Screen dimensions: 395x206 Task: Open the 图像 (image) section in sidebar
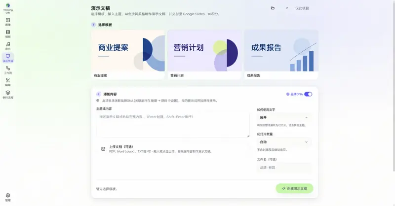(8, 22)
